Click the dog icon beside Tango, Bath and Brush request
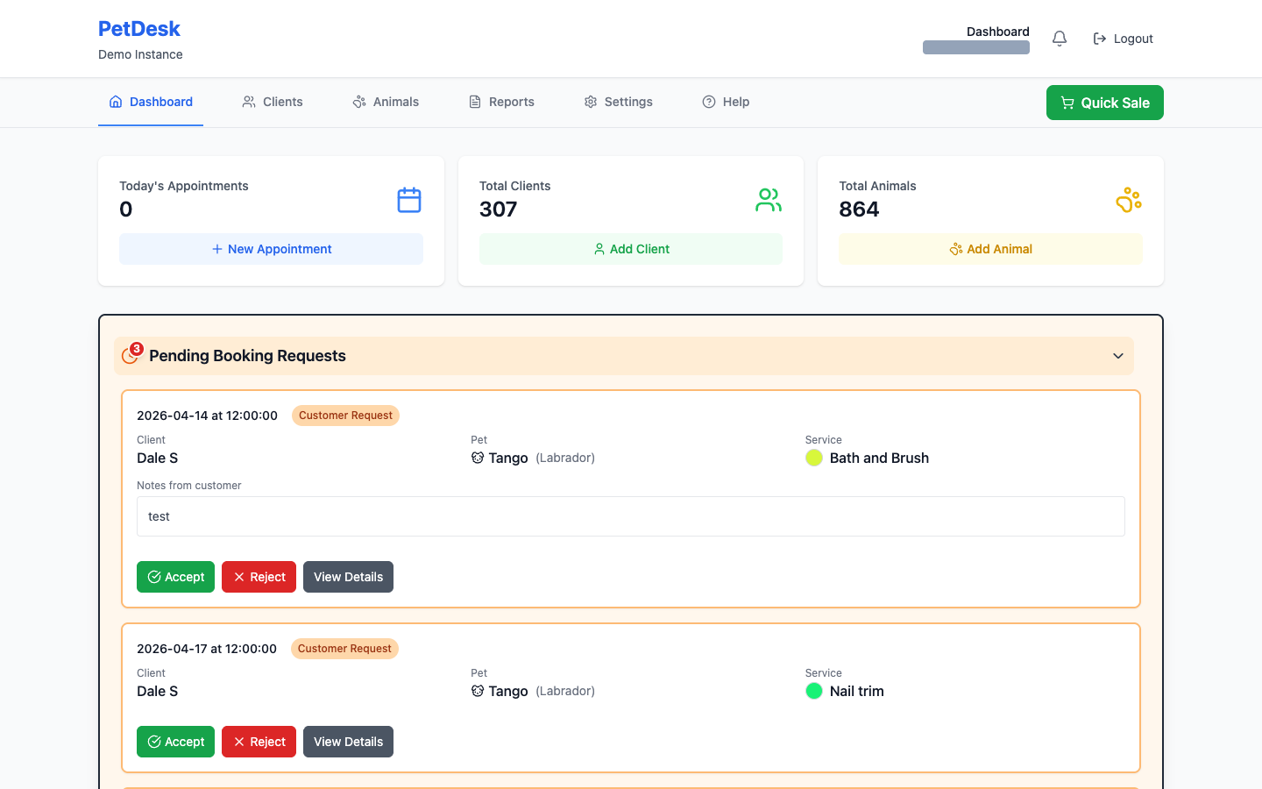Viewport: 1262px width, 789px height. 478,458
